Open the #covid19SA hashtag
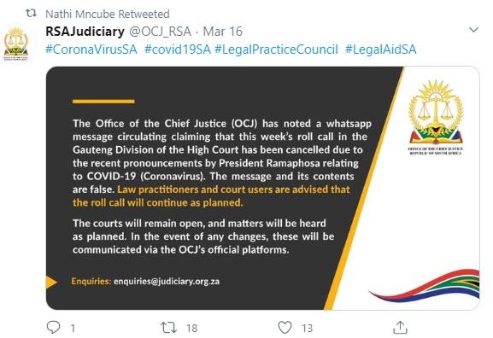 click(178, 50)
